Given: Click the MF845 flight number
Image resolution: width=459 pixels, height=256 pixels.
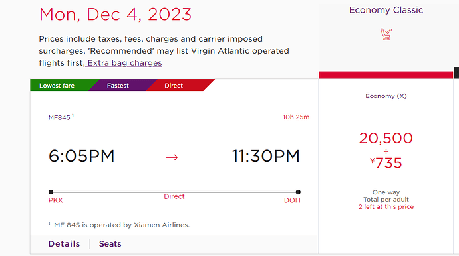Looking at the screenshot, I should [59, 117].
